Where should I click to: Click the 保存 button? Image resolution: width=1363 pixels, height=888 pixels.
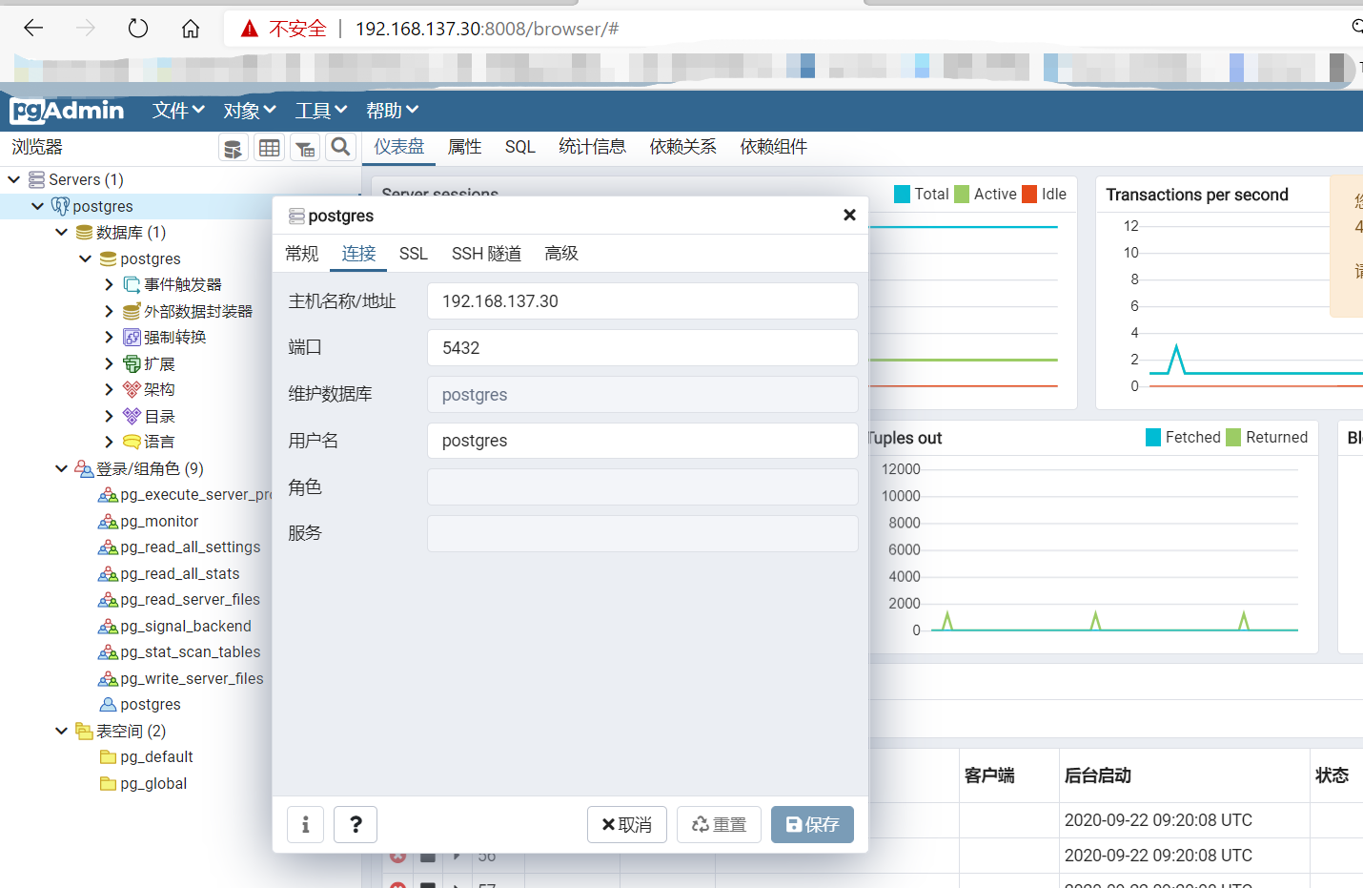click(812, 824)
